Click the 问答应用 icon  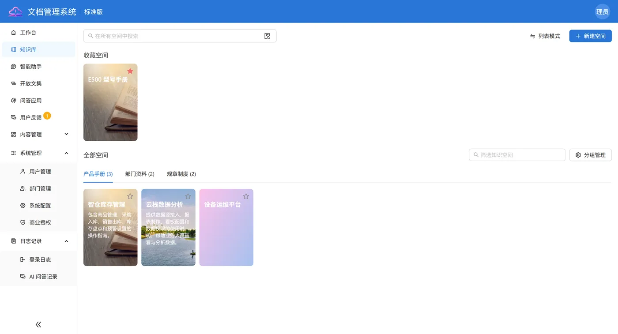point(13,101)
